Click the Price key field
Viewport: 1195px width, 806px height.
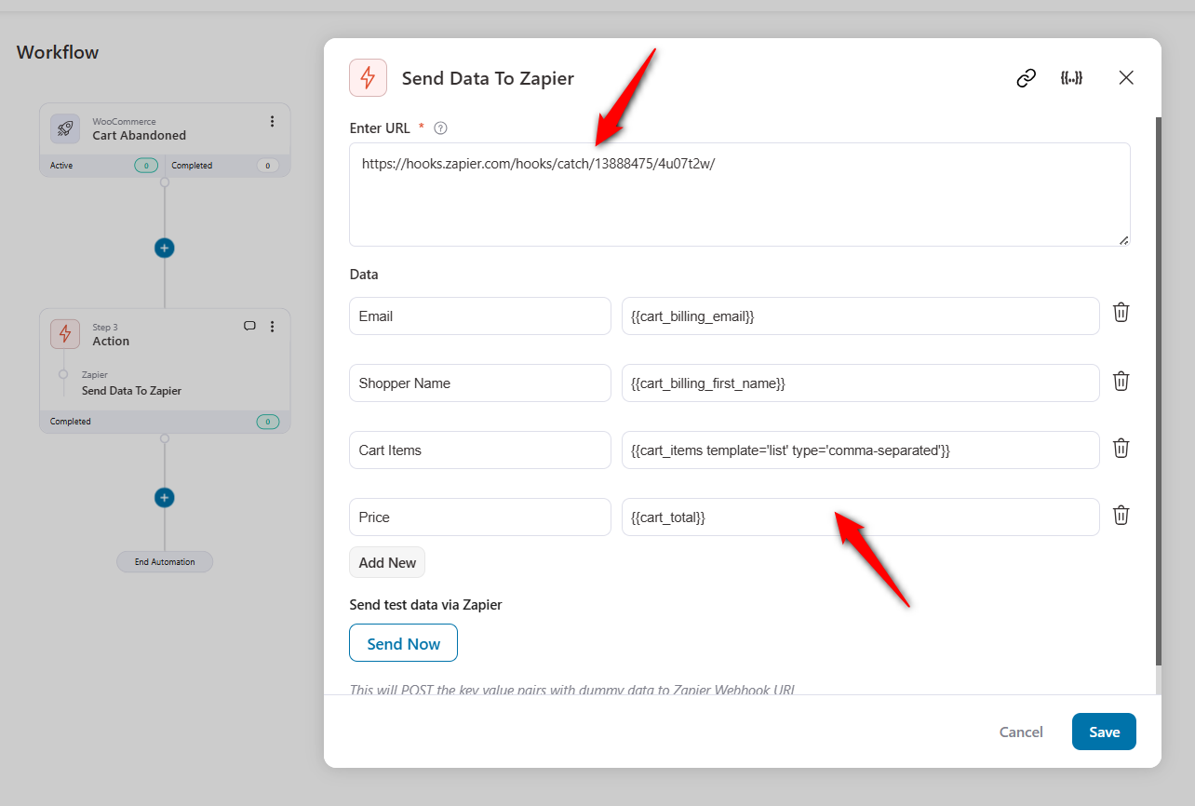click(480, 517)
